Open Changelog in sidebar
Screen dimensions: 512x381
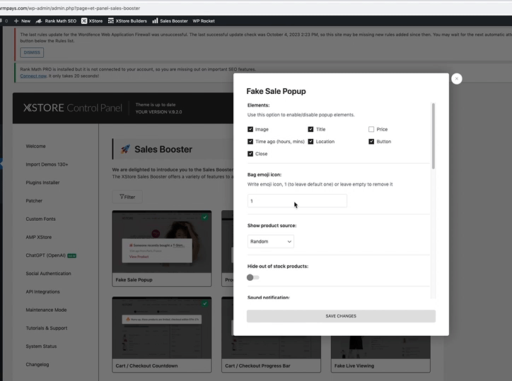[37, 364]
